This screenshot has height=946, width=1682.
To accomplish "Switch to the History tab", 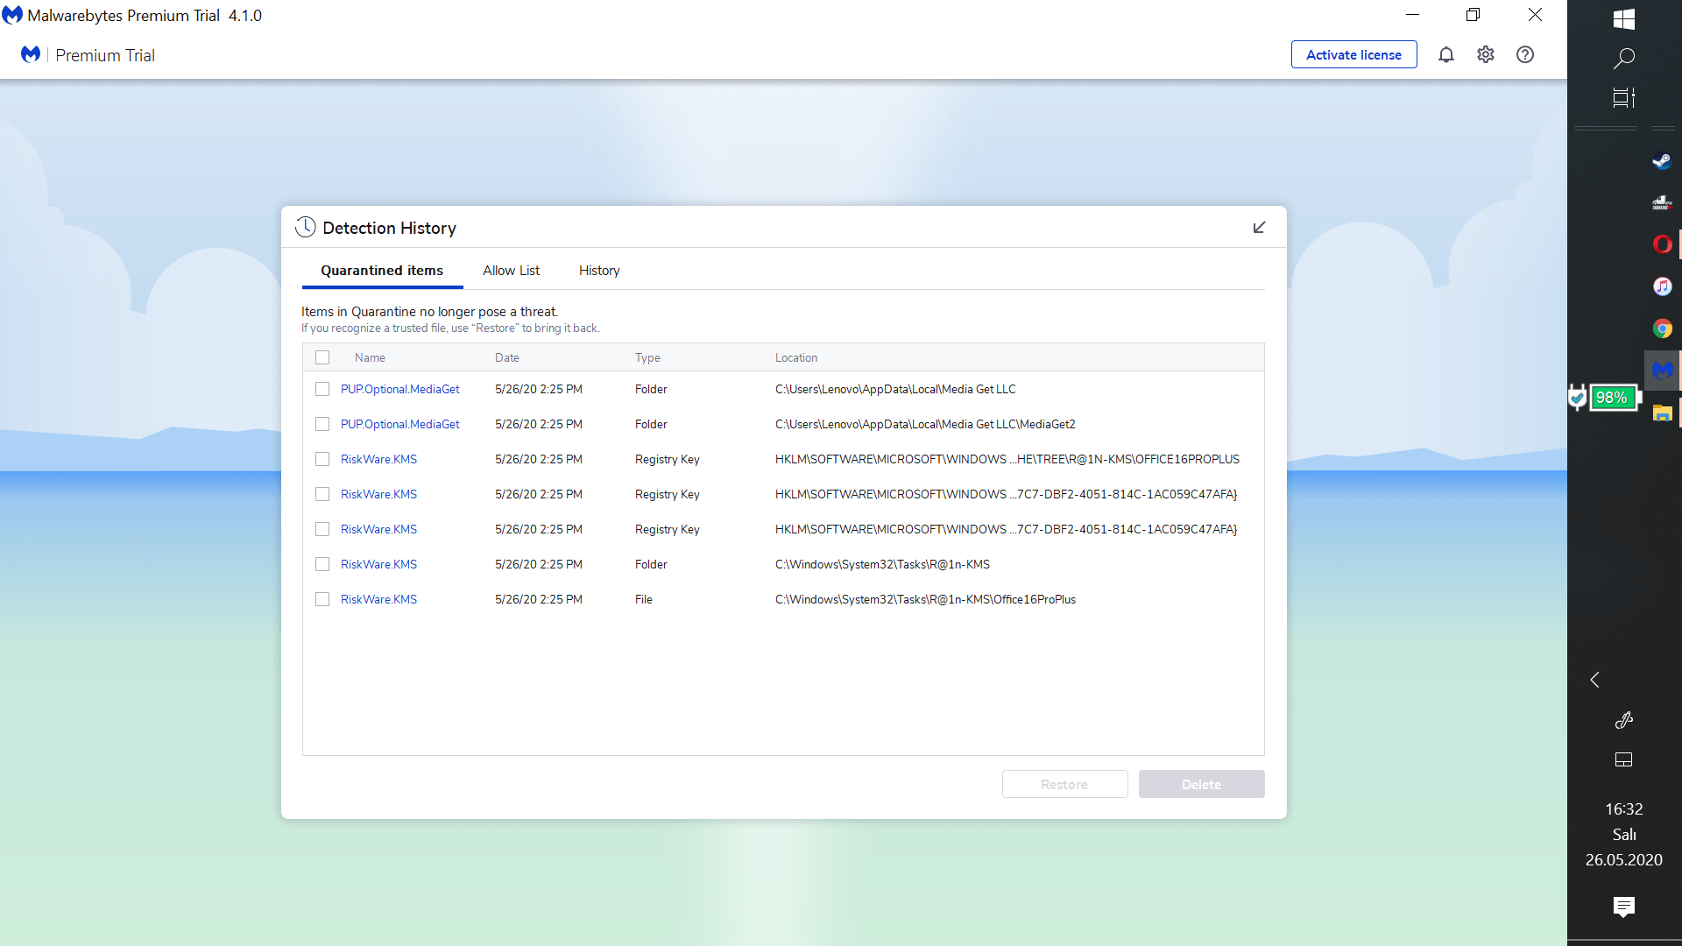I will 599,271.
